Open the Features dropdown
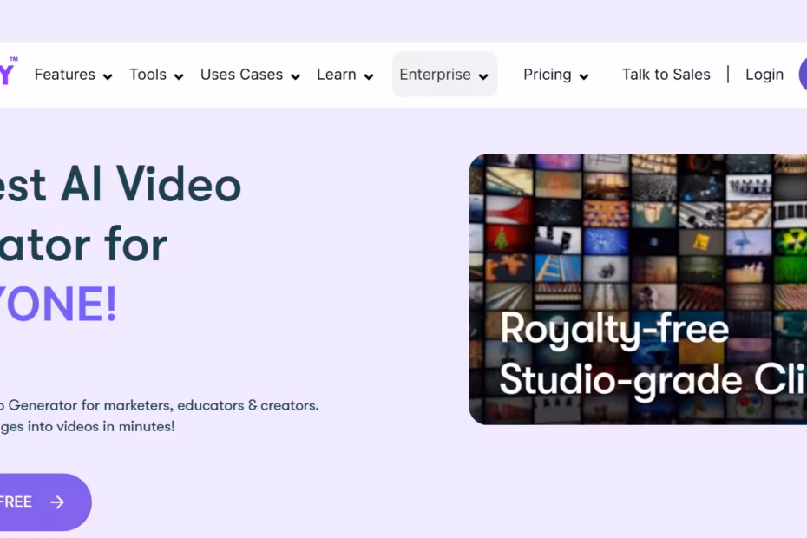 click(108, 76)
